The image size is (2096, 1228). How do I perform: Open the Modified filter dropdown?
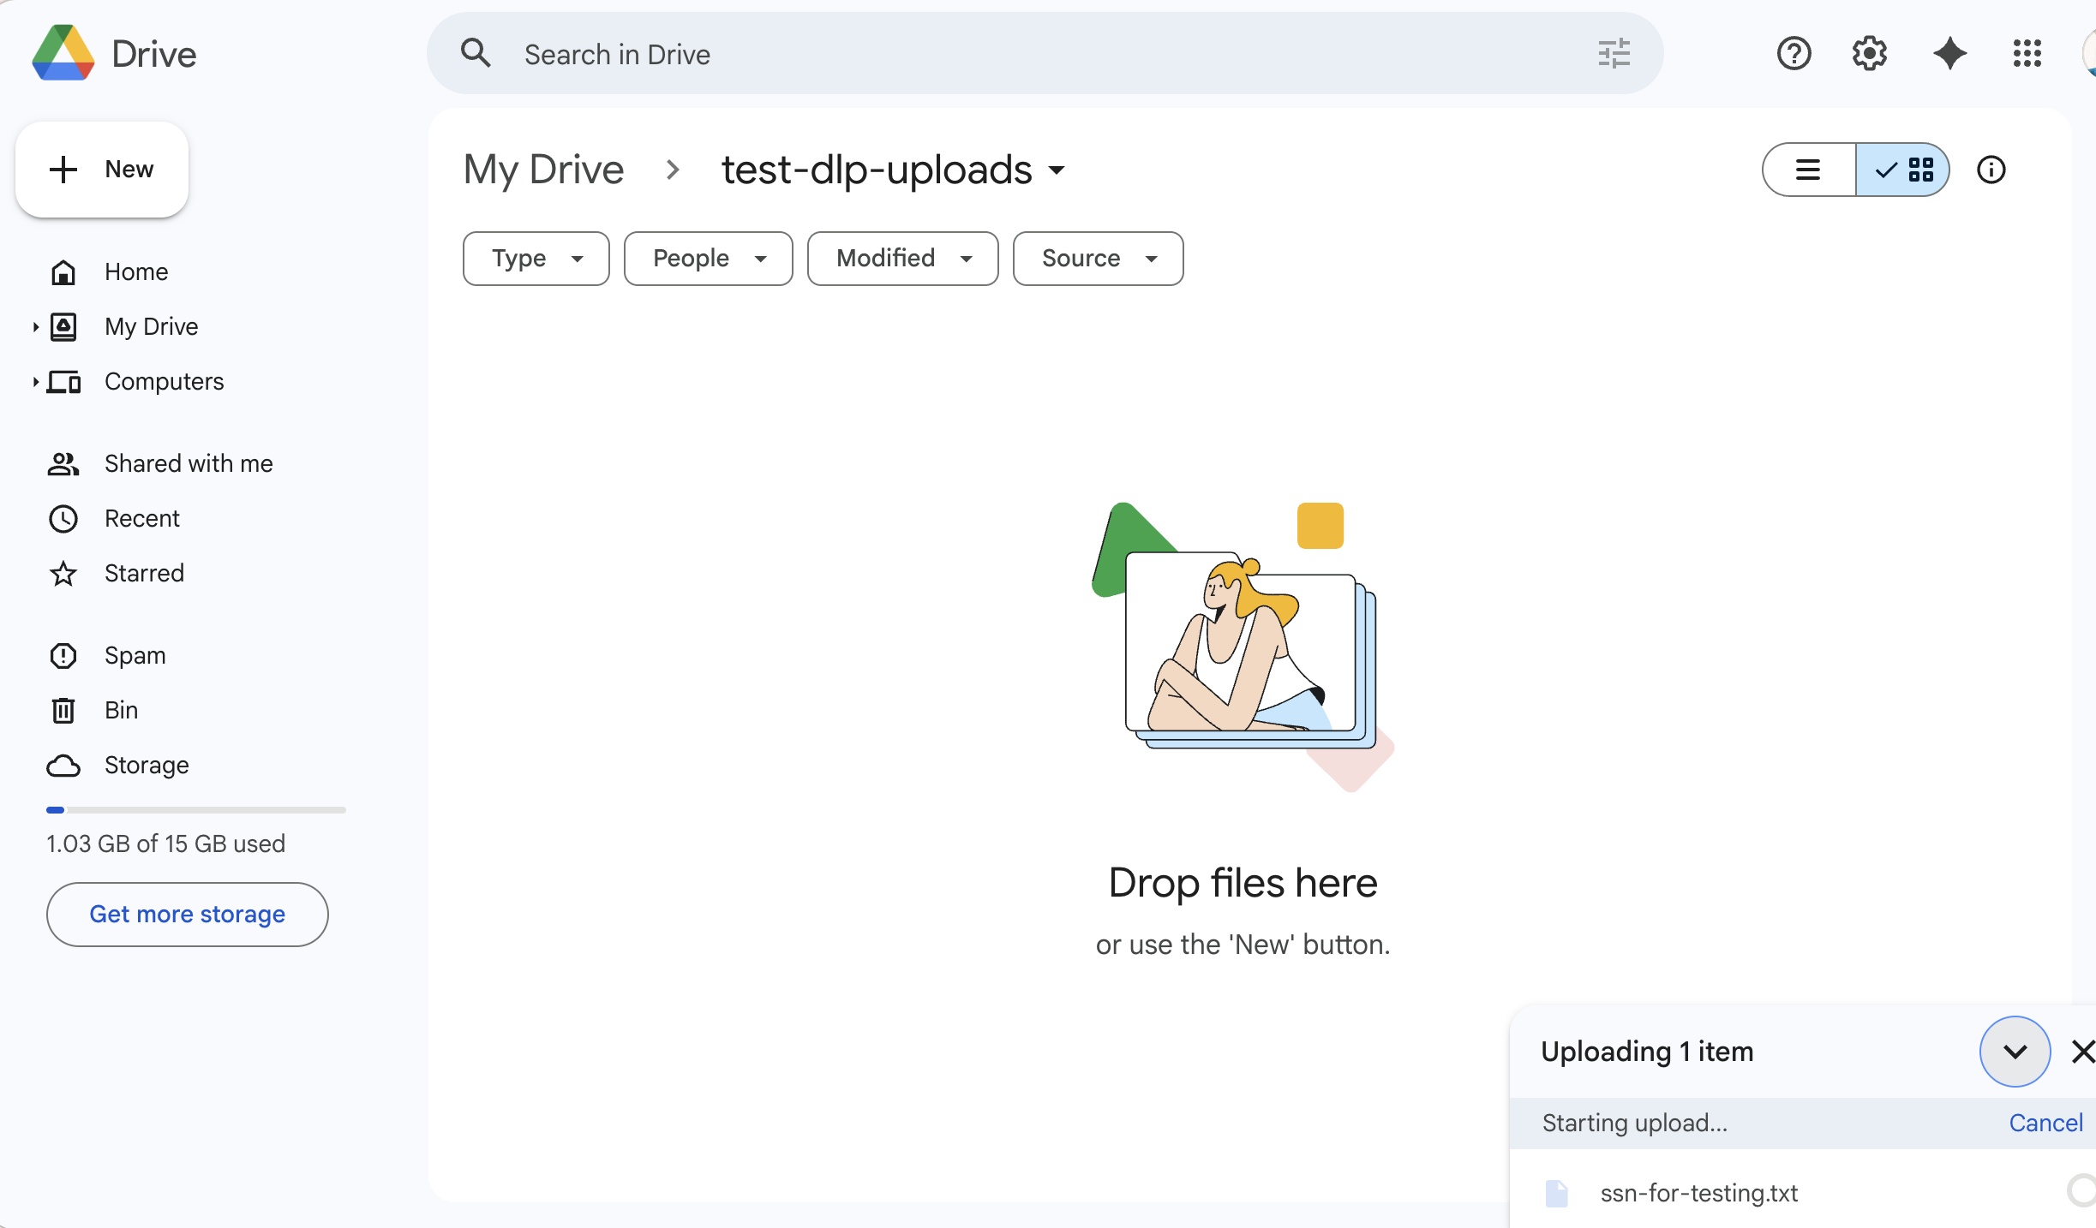(x=901, y=258)
